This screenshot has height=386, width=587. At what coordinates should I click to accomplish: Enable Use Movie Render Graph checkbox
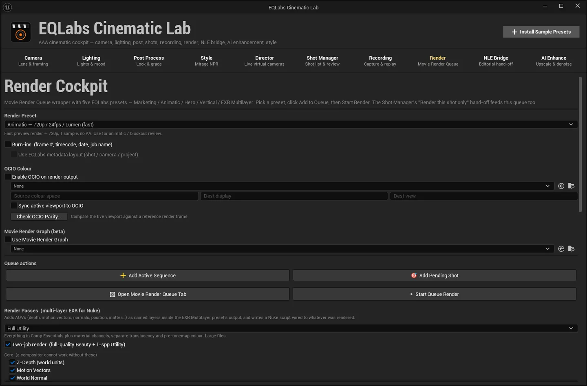(x=8, y=240)
